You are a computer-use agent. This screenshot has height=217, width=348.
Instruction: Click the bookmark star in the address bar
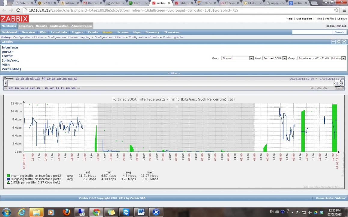(x=336, y=10)
